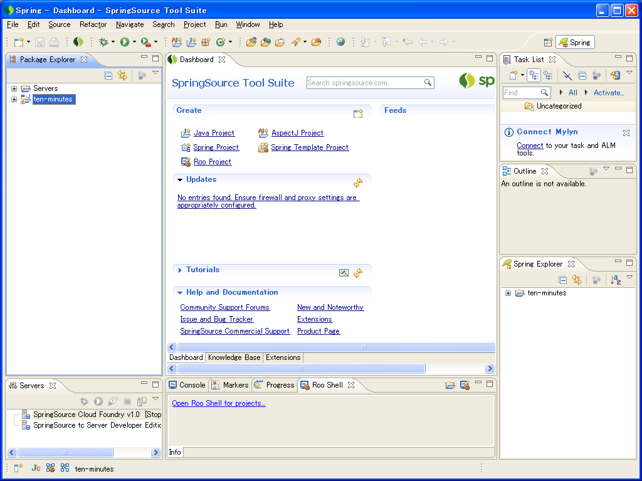Click the refresh icon in Tutorials section

point(358,272)
